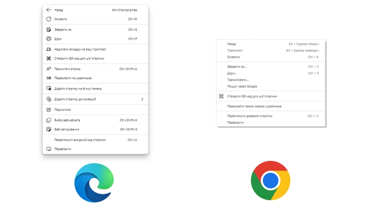Open Додати сторінку до колекцій entry
The image size is (365, 213).
click(x=95, y=99)
